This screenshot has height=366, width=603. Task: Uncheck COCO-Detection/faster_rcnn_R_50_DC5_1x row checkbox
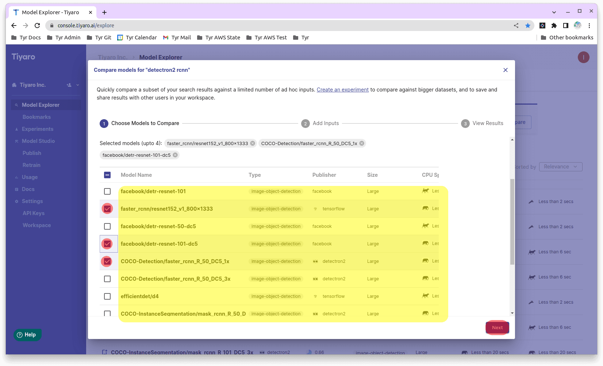107,261
